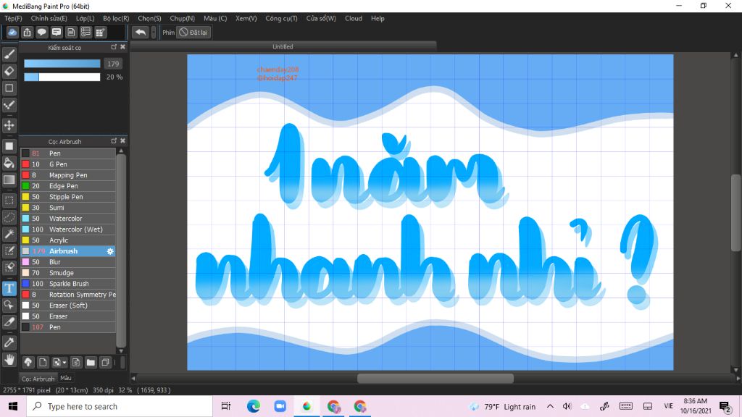The height and width of the screenshot is (417, 742).
Task: Click the speech bubble icon
Action: pyautogui.click(x=41, y=32)
